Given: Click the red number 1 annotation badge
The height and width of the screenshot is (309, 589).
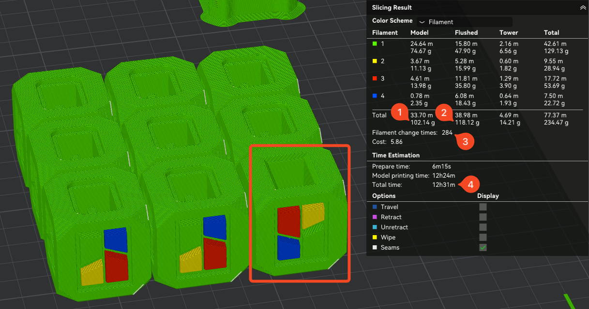Looking at the screenshot, I should pos(400,113).
